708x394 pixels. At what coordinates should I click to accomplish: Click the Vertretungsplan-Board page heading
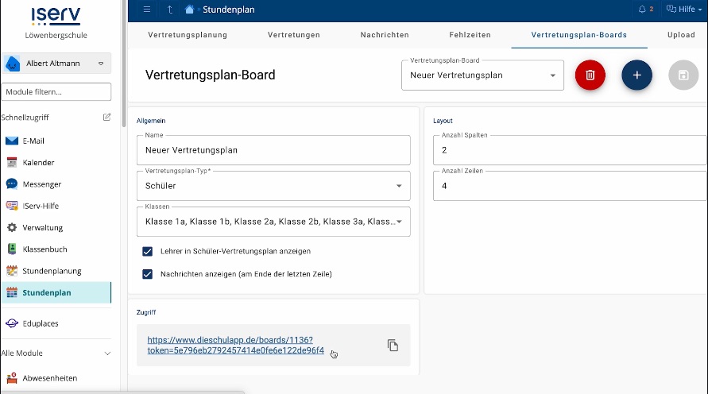(210, 75)
